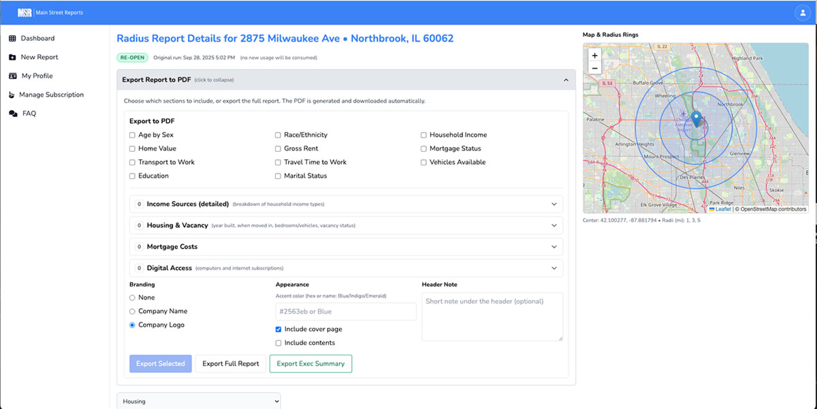
Task: Click the Export Full Report button
Action: coord(230,363)
